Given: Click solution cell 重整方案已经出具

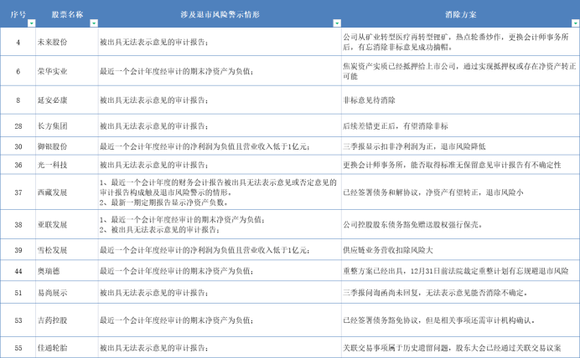Looking at the screenshot, I should [x=460, y=271].
